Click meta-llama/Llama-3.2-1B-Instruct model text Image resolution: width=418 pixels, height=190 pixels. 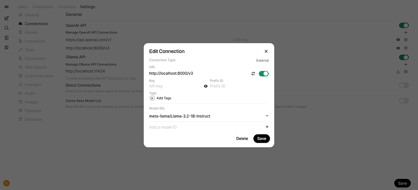(x=180, y=116)
